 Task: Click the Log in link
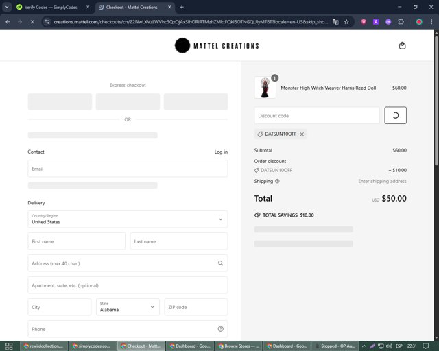pos(221,152)
